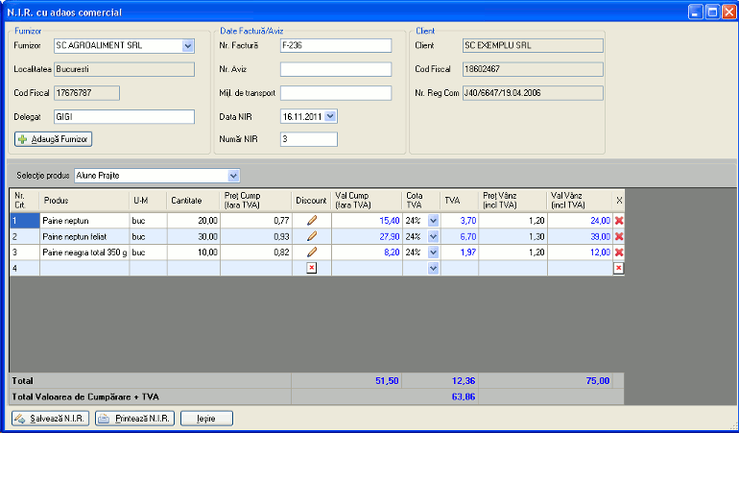Click quantity cell 30,00
This screenshot has width=739, height=481.
point(193,236)
